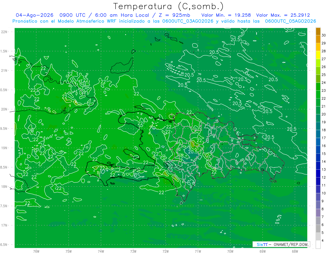
Task: Click the "68W" longitude axis label
Action: pyautogui.click(x=295, y=251)
